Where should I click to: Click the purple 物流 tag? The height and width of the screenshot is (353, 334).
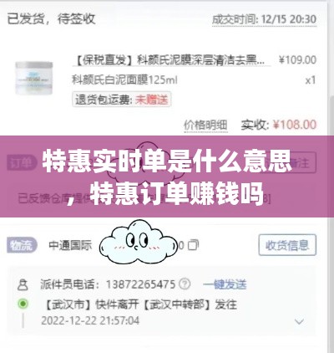point(22,245)
